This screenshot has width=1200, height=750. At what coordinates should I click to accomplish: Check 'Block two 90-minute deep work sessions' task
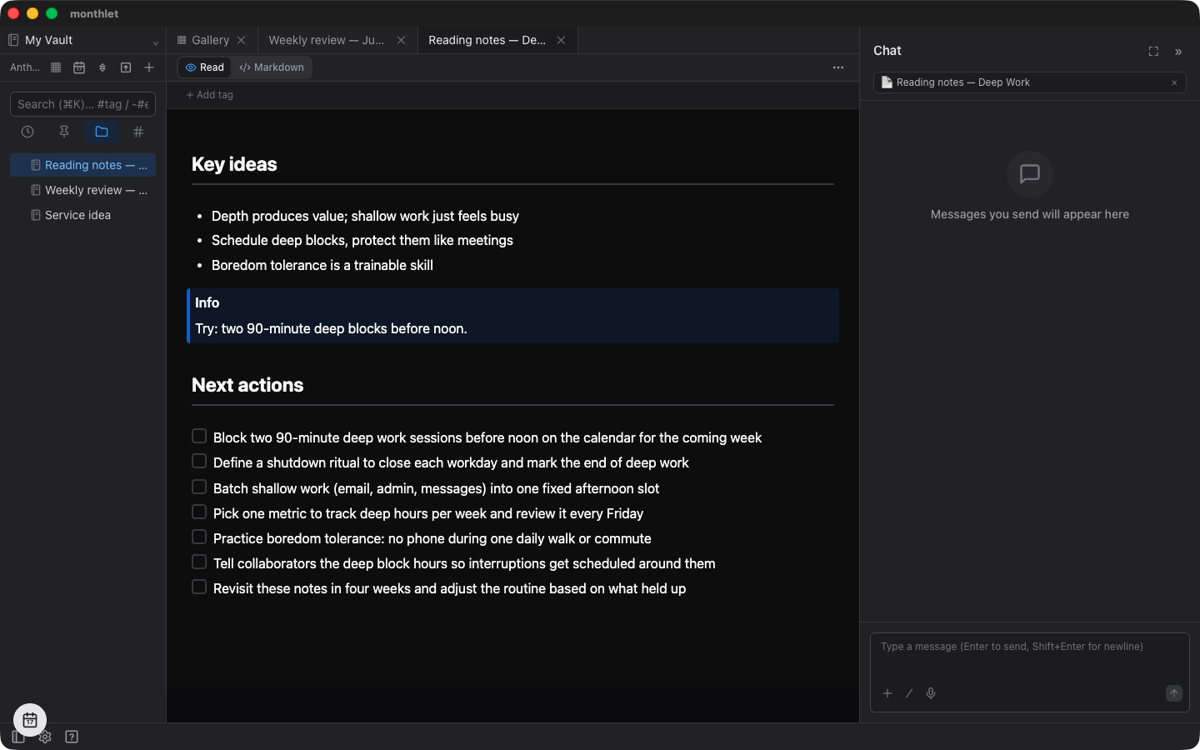(x=199, y=436)
